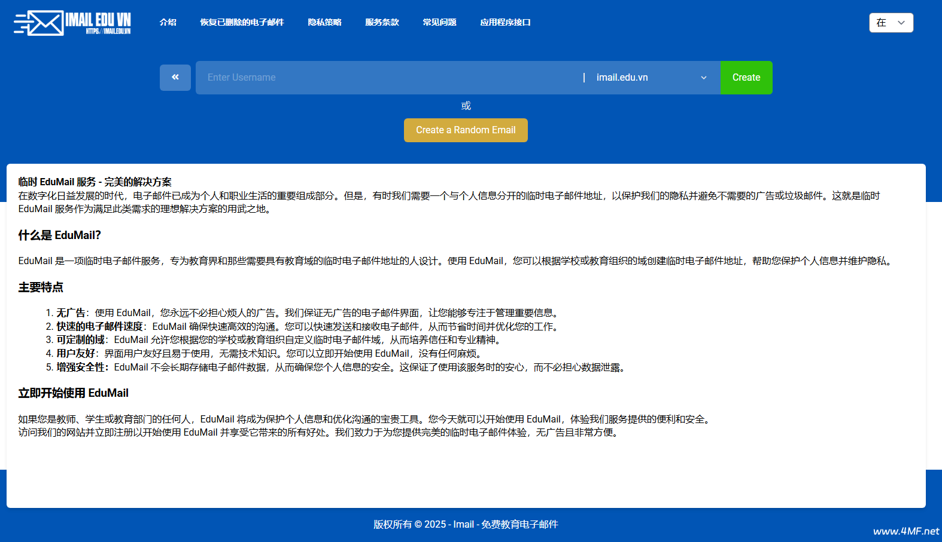The image size is (942, 542).
Task: Open the 介绍 navigation link
Action: coord(168,22)
